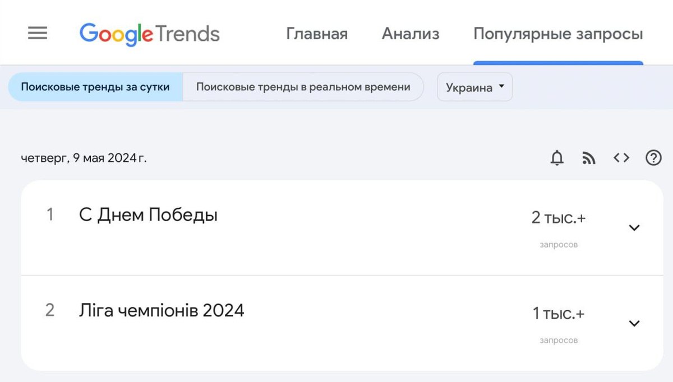Click the date 'четверг, 9 мая 2024 г.'
Screen dimensions: 673x382
pos(84,159)
